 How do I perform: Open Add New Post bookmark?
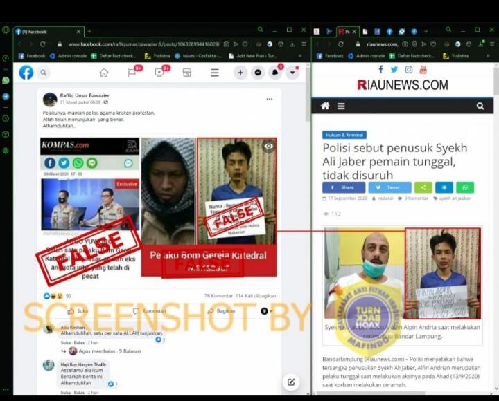pos(253,56)
